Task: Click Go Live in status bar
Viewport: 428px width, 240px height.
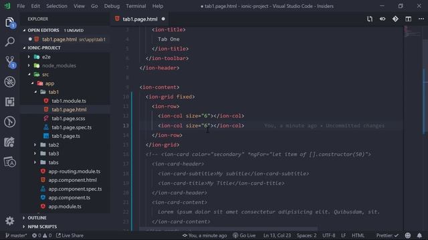Action: point(244,235)
